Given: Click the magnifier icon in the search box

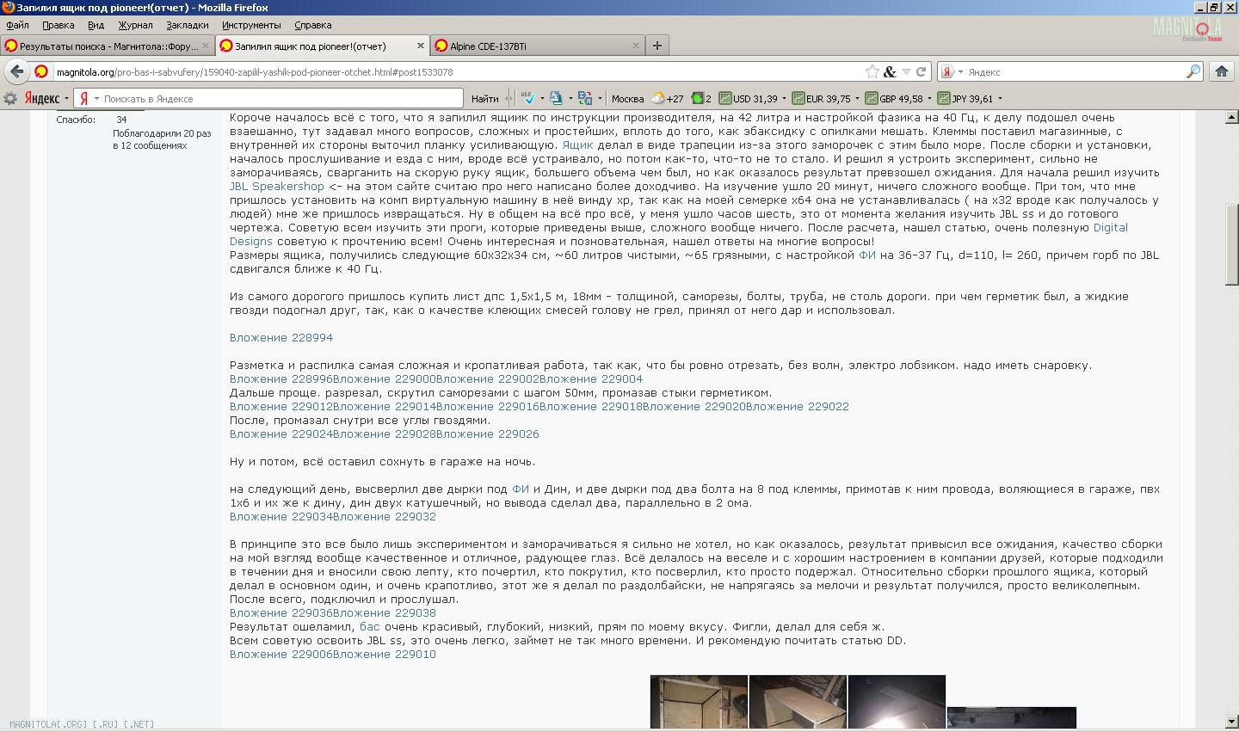Looking at the screenshot, I should point(1193,71).
